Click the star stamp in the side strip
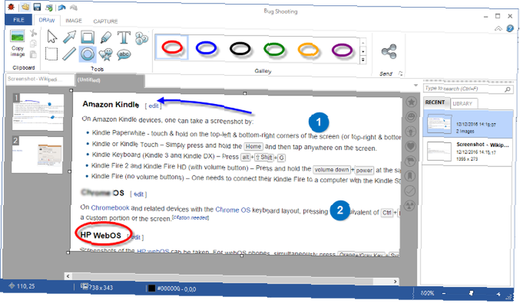This screenshot has height=303, width=520. [411, 102]
